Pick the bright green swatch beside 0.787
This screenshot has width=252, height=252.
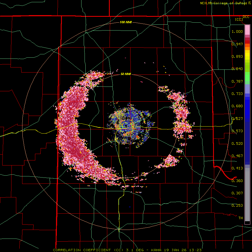[x=247, y=76]
